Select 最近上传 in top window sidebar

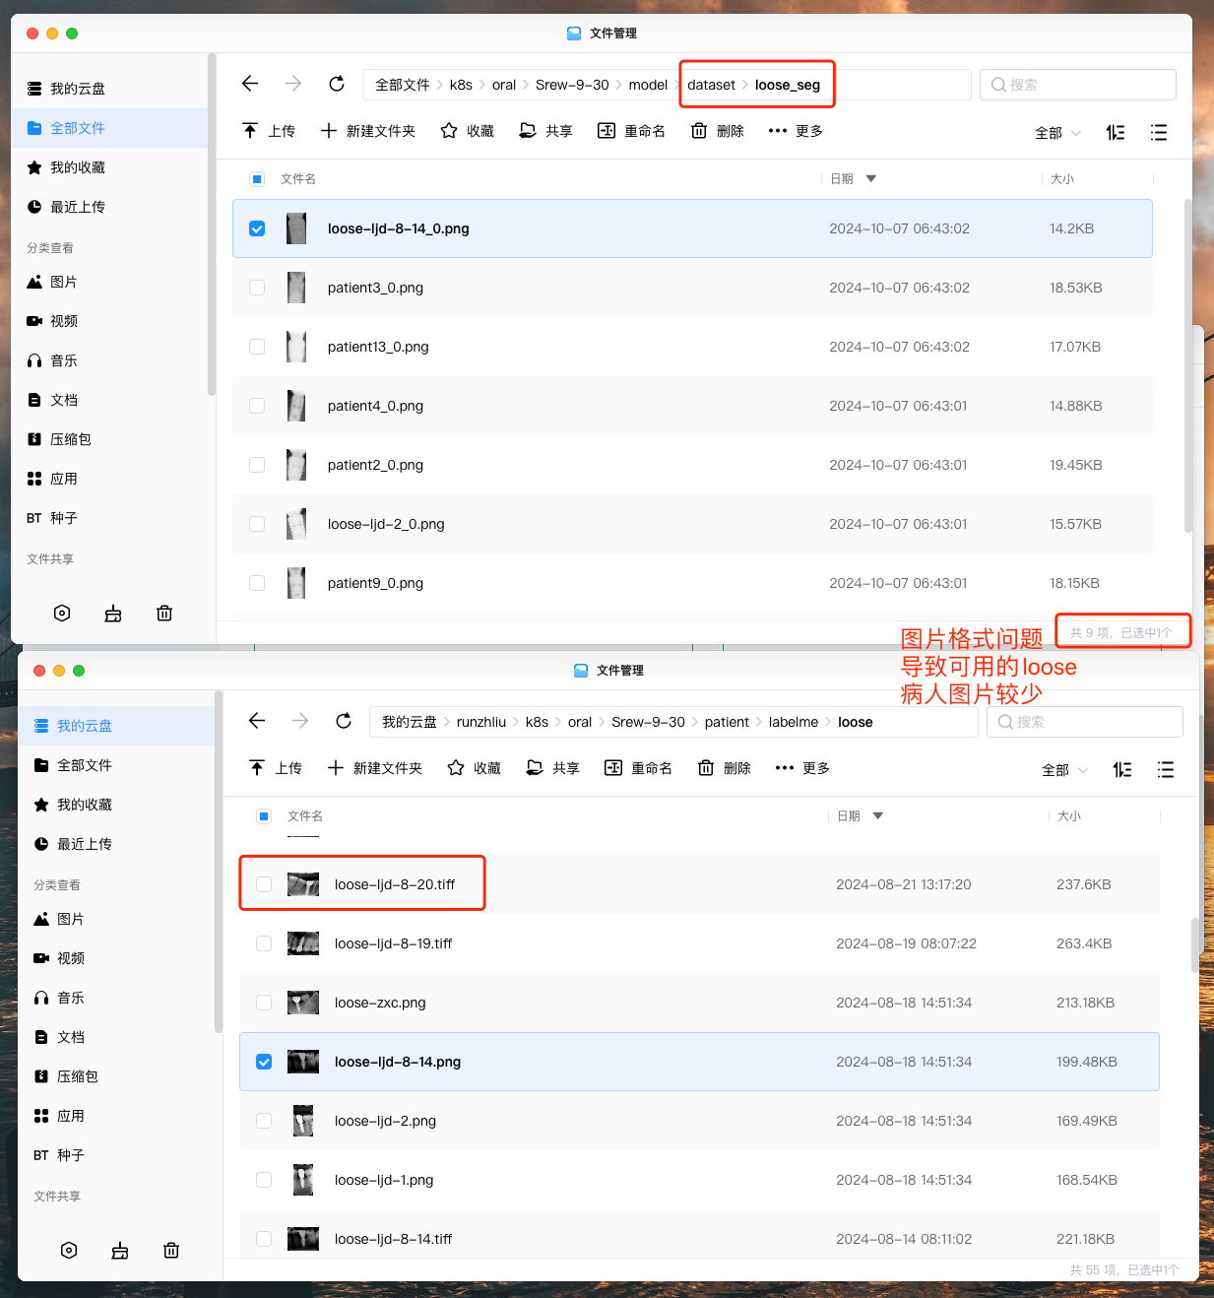pos(109,207)
